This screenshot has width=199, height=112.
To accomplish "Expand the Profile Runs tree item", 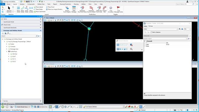I will point(7,52).
